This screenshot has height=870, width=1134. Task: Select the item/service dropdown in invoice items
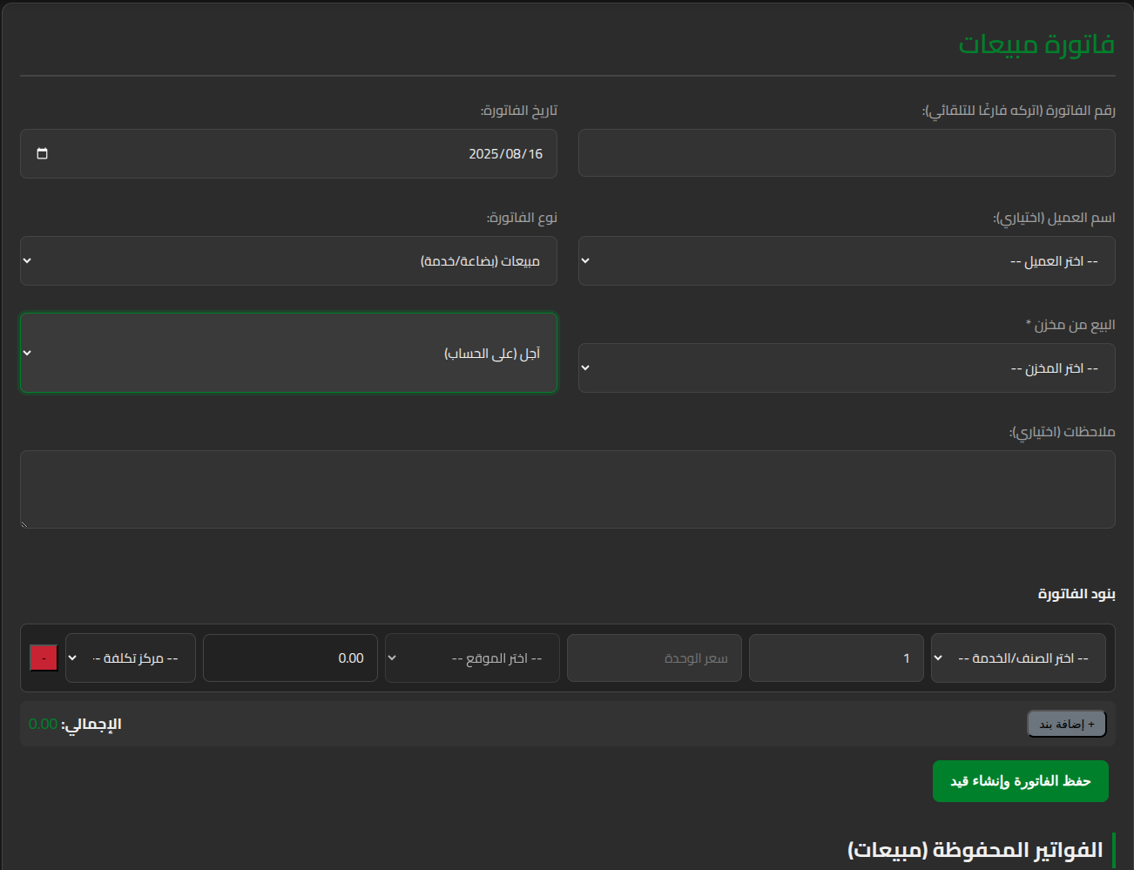(1017, 658)
